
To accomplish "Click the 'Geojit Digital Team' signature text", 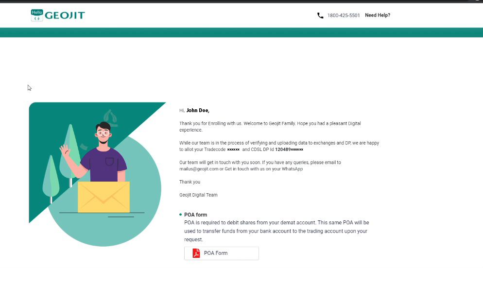I will pos(198,195).
